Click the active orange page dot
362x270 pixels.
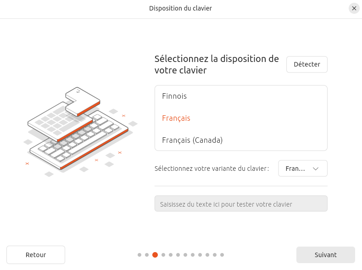coord(155,255)
